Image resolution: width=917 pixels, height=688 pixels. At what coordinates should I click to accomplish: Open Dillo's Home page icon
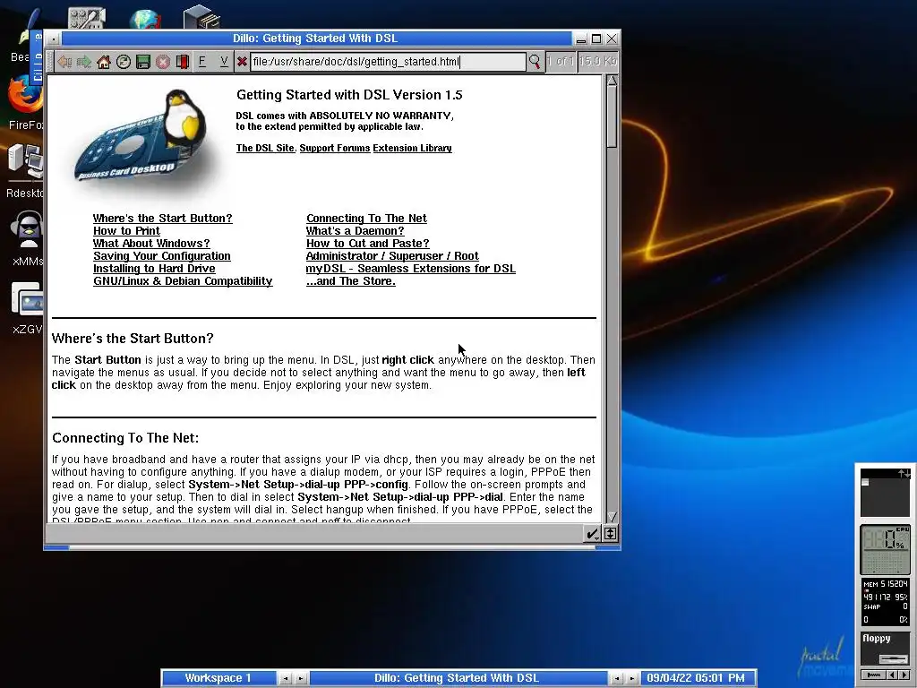click(x=104, y=62)
